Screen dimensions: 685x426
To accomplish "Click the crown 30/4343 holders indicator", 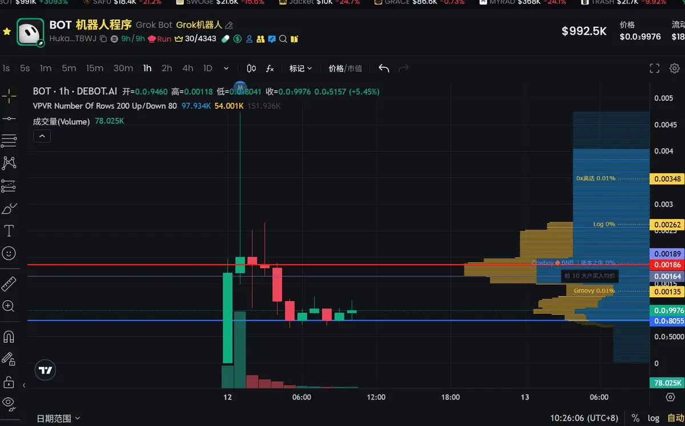I will [x=195, y=39].
